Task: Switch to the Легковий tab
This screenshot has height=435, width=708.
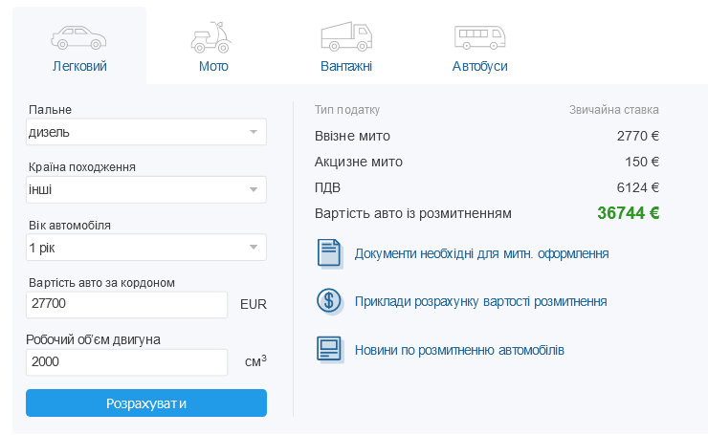Action: [79, 46]
